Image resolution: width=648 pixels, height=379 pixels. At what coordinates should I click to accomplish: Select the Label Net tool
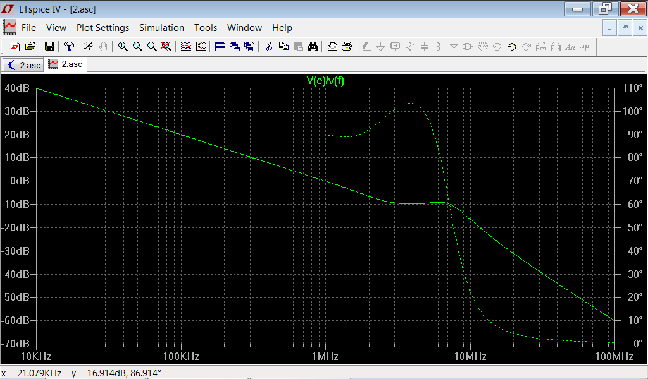pyautogui.click(x=395, y=47)
